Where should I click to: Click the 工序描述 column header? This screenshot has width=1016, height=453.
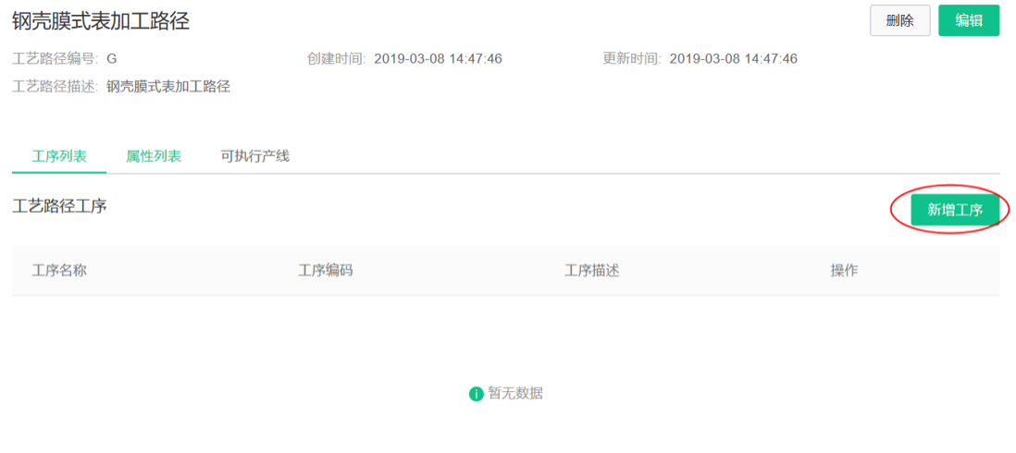click(x=591, y=271)
